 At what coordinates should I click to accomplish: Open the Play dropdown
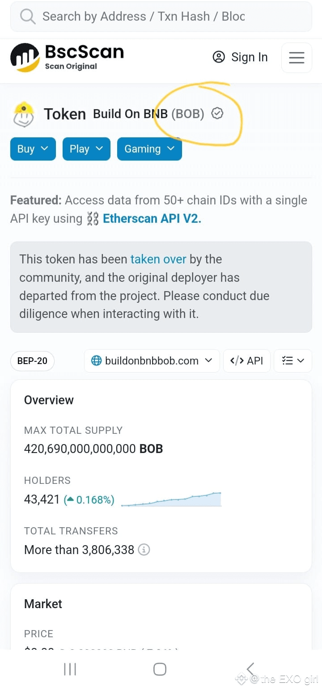click(x=86, y=148)
